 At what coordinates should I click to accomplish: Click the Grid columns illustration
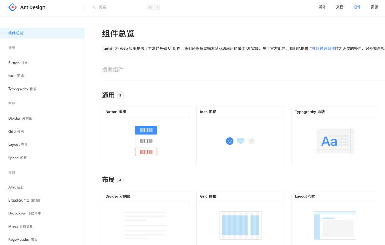coord(241,225)
